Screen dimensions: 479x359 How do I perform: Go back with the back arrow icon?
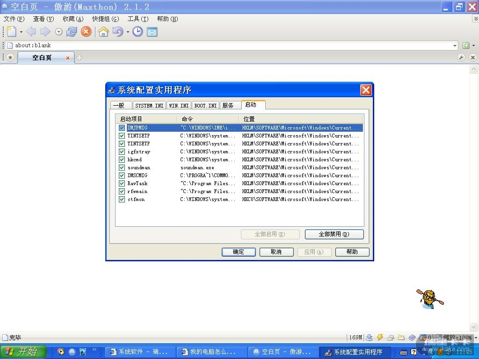point(31,31)
